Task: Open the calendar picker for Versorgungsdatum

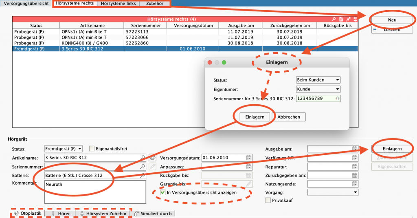Action: 248,158
